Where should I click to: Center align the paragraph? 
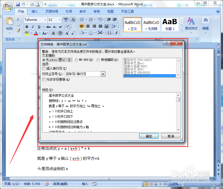pos(88,26)
